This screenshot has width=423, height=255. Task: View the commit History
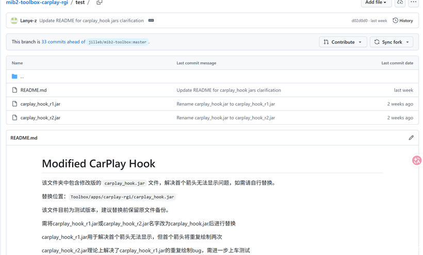[x=403, y=21]
